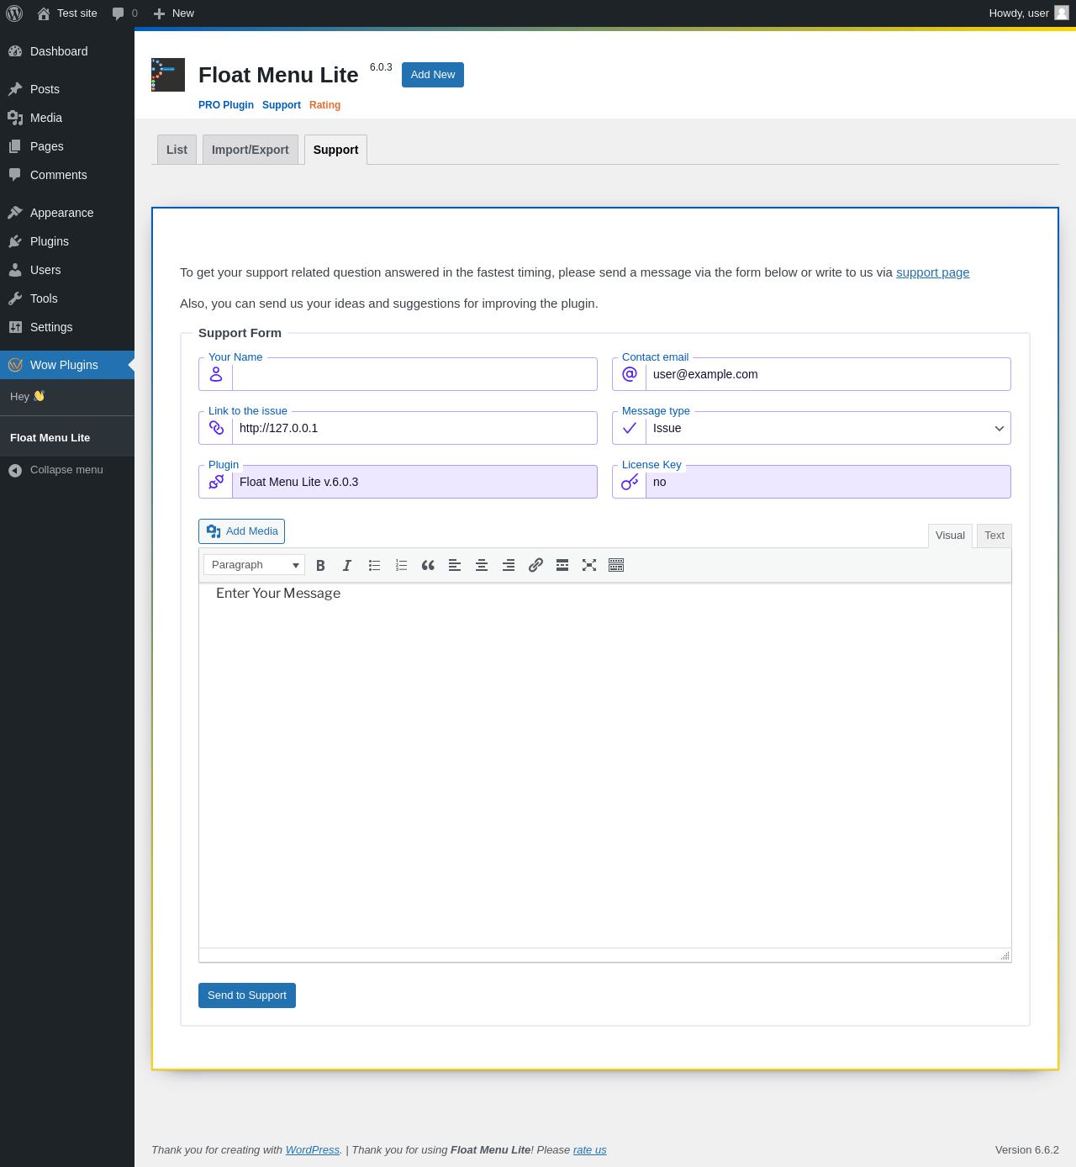The width and height of the screenshot is (1076, 1167).
Task: Open Wow Plugins menu item
Action: coord(67,365)
